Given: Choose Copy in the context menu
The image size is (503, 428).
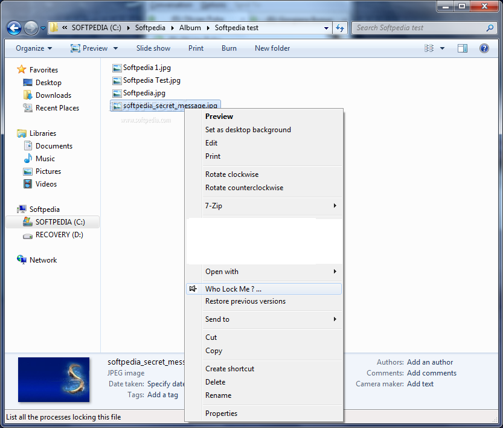Looking at the screenshot, I should 214,351.
